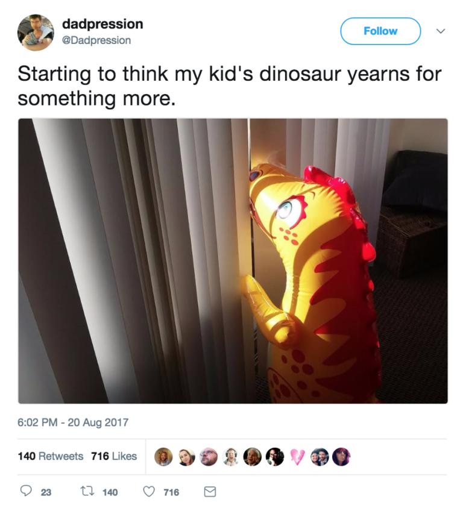Click the 140 count beside retweet icon
Image resolution: width=463 pixels, height=511 pixels.
click(x=110, y=492)
